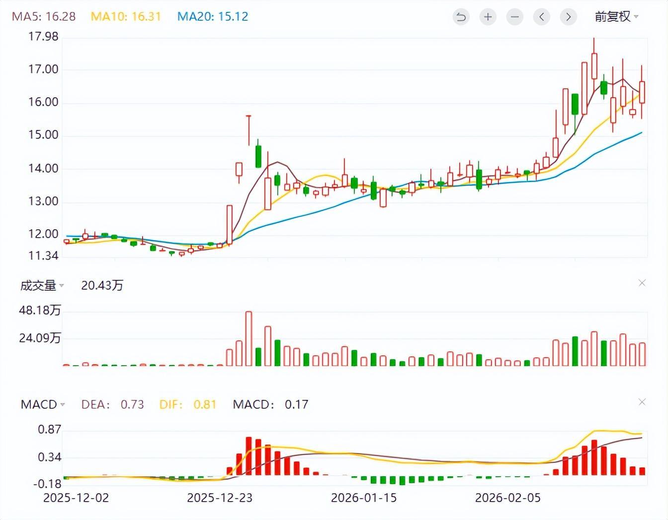
Task: Click the MACD: 0.17 value readout
Action: click(x=270, y=404)
